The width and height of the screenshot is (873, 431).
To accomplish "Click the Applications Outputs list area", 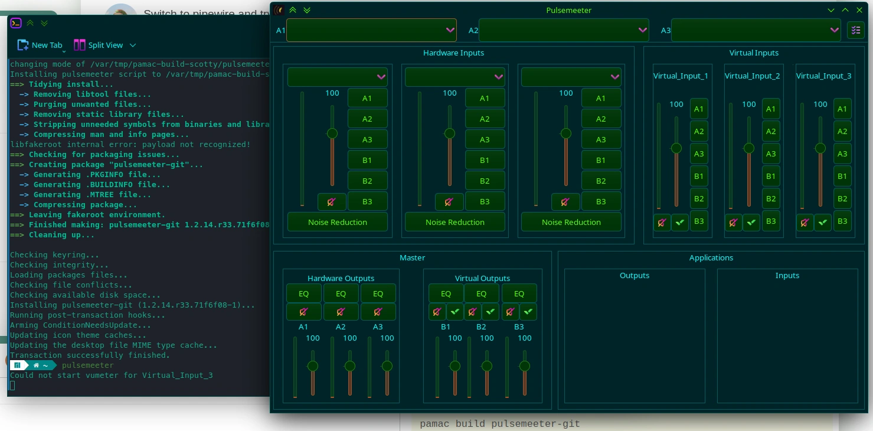I will (x=635, y=336).
